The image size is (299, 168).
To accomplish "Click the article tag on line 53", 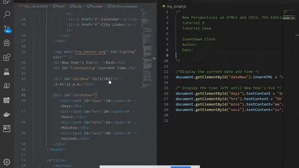I will [56, 160].
